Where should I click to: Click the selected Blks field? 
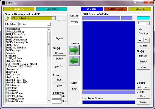pos(57,101)
